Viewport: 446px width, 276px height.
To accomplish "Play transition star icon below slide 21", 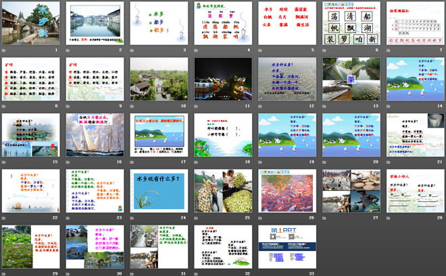I will pyautogui.click(x=389, y=163).
